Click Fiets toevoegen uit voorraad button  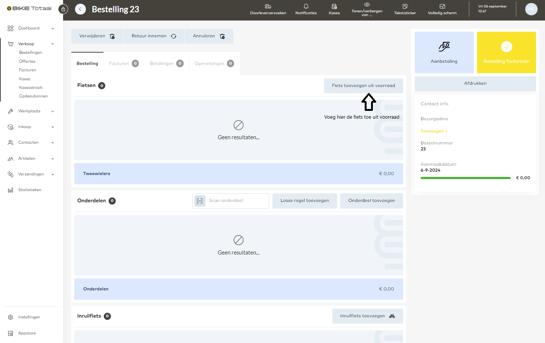click(x=363, y=85)
